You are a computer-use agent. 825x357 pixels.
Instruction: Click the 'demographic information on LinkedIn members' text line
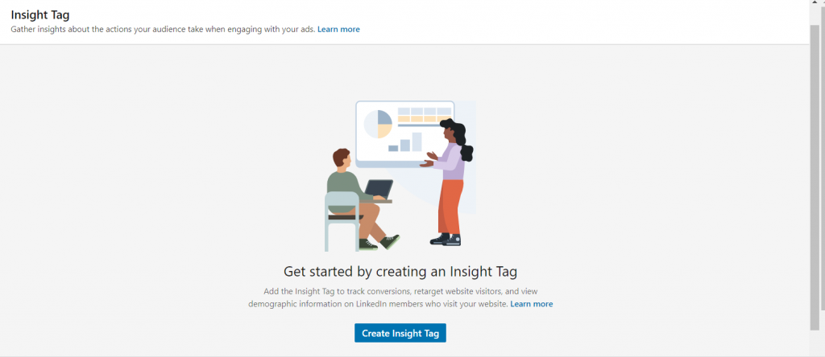(377, 304)
